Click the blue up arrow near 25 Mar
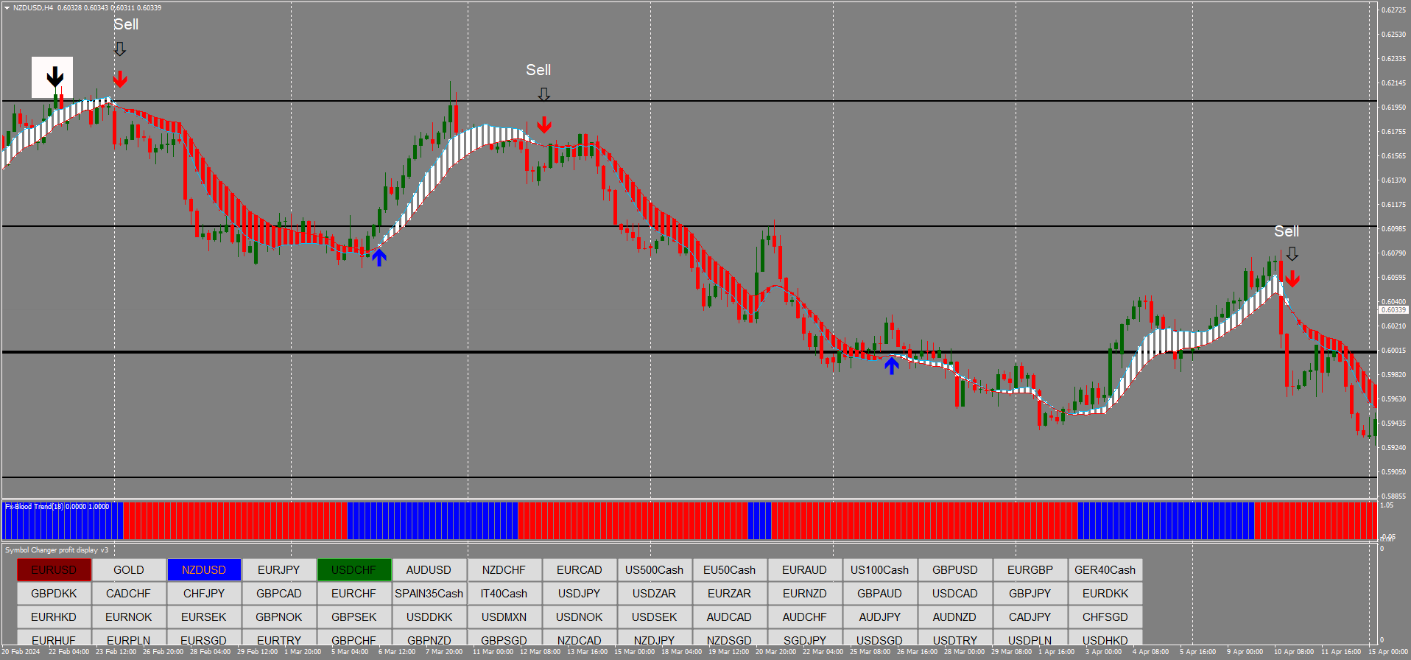Image resolution: width=1411 pixels, height=660 pixels. [891, 365]
